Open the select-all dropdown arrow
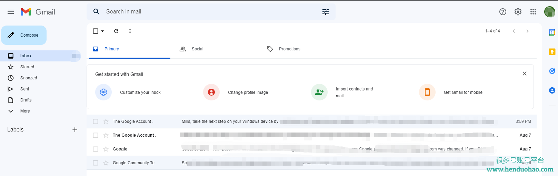Image resolution: width=558 pixels, height=176 pixels. tap(102, 31)
